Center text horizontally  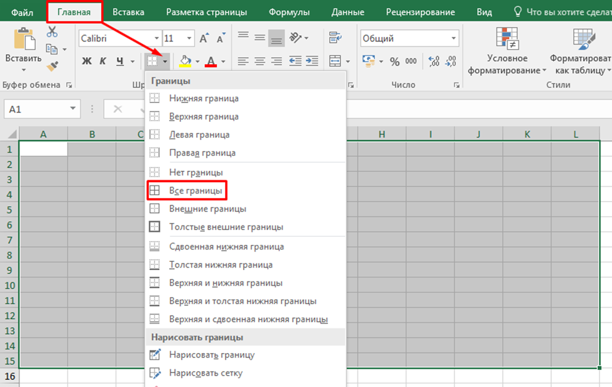tap(260, 61)
